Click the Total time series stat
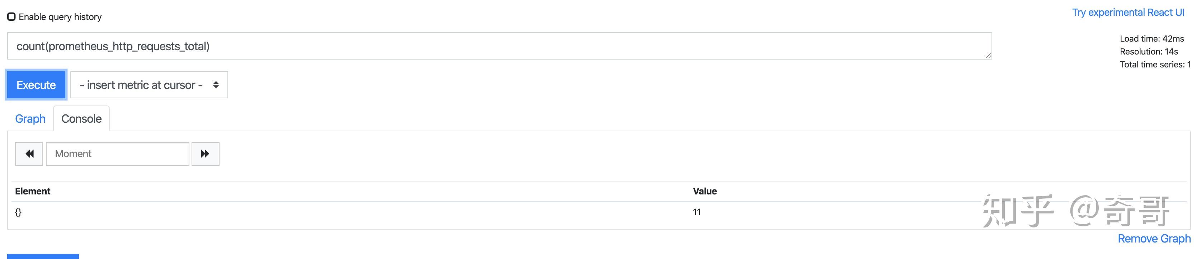 [x=1155, y=65]
